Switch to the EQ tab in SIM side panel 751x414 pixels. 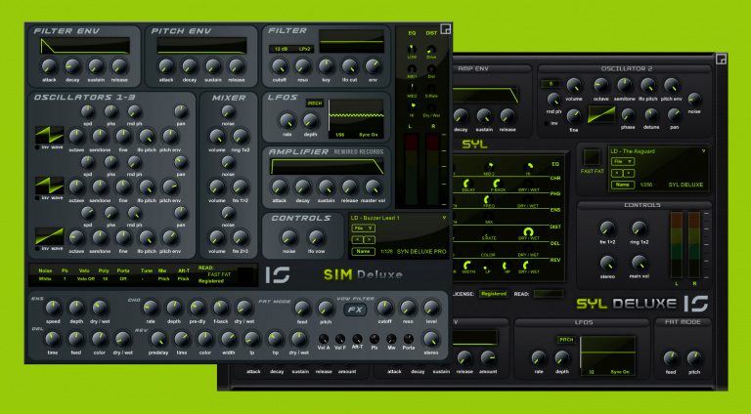pos(412,33)
